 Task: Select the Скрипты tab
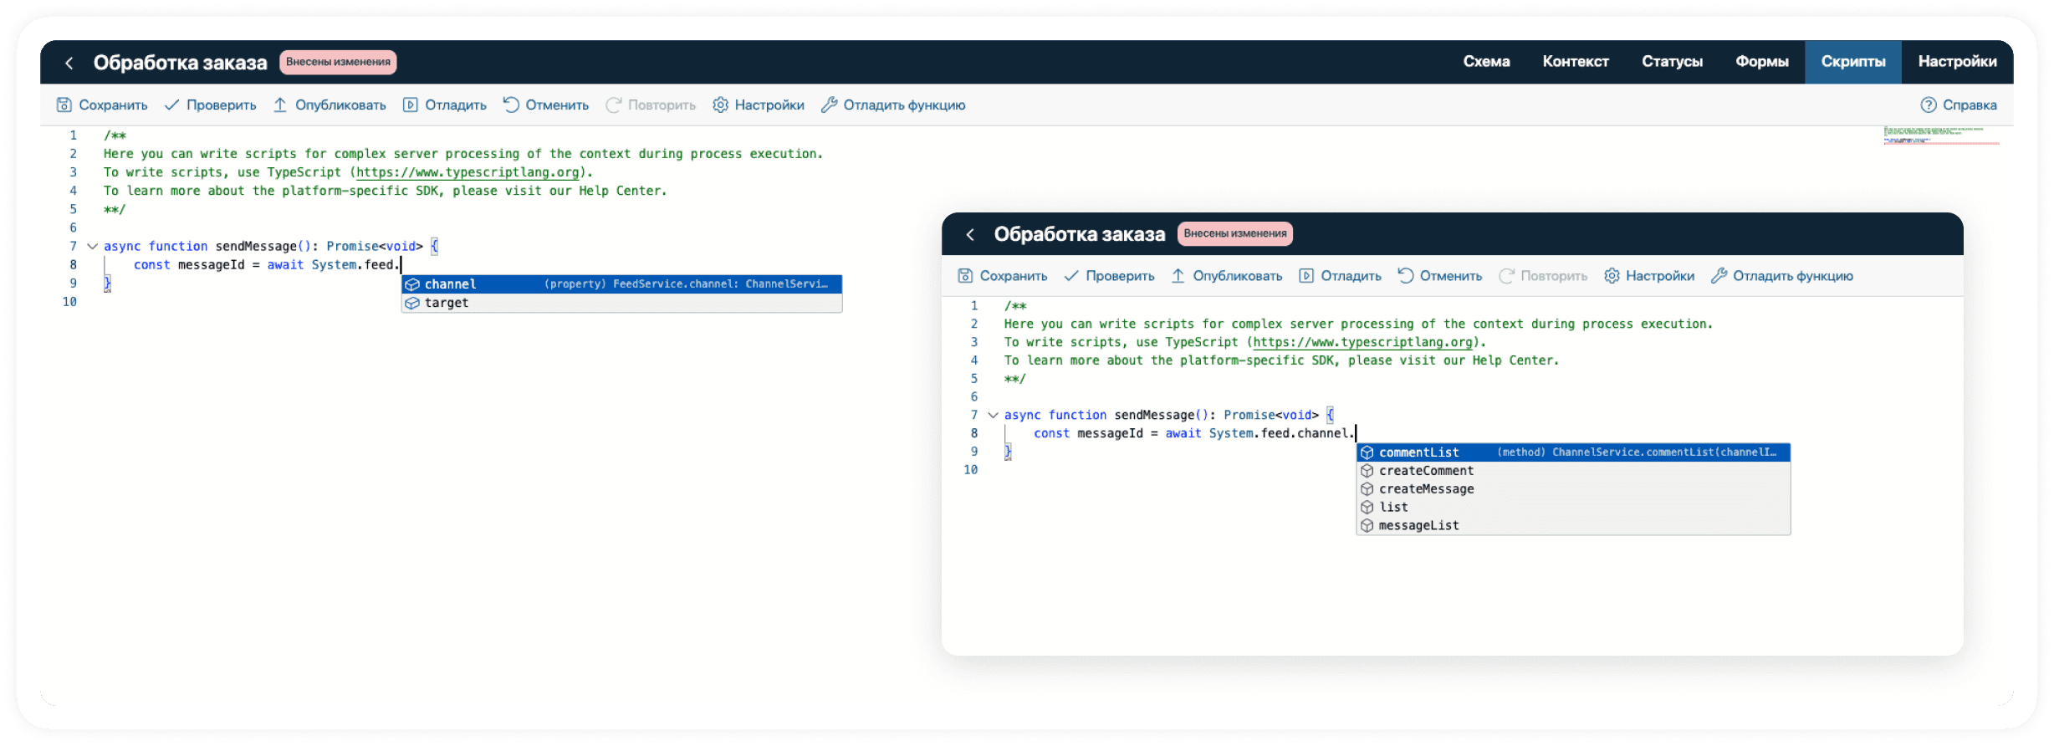pyautogui.click(x=1853, y=62)
